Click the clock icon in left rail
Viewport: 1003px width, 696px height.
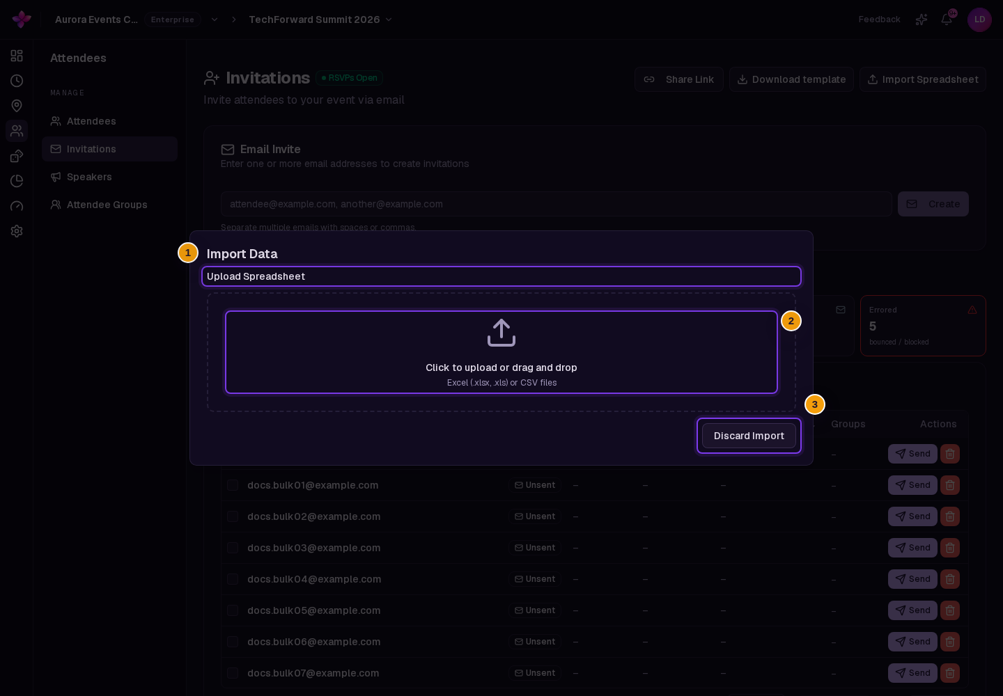17,81
